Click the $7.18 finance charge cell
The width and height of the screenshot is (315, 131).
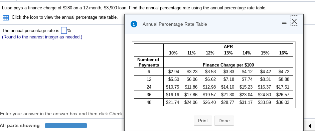tap(229, 79)
